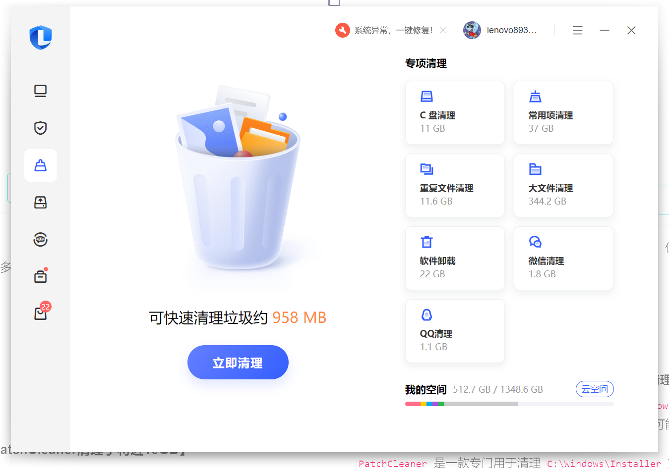Launch C 盘清理 to free 11 GB
This screenshot has width=669, height=468.
click(x=454, y=112)
